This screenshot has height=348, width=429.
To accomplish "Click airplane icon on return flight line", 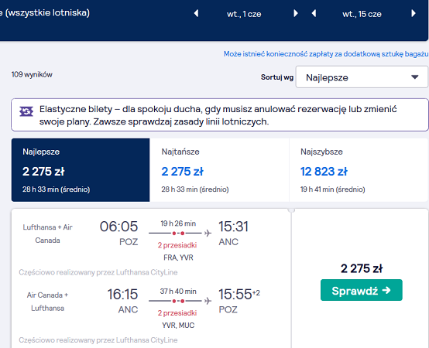I will 208,301.
